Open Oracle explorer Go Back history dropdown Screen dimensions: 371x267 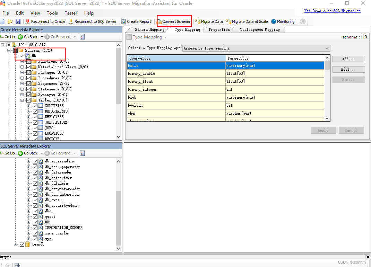click(42, 37)
